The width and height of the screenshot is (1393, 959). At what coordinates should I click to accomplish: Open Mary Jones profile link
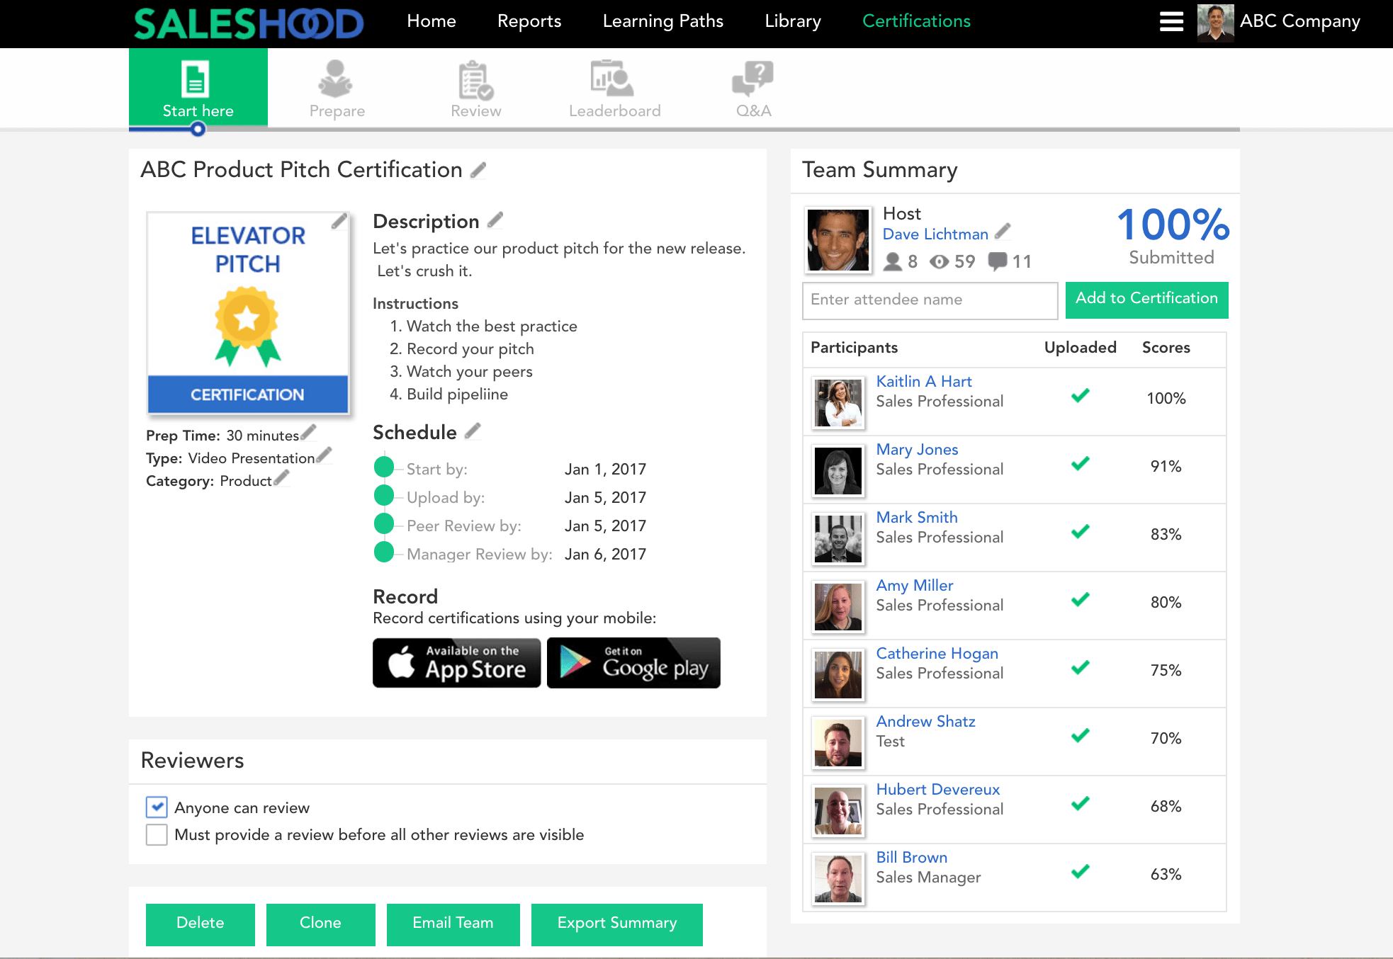[x=918, y=449]
